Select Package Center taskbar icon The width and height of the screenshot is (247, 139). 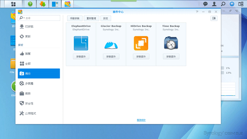tap(67, 4)
